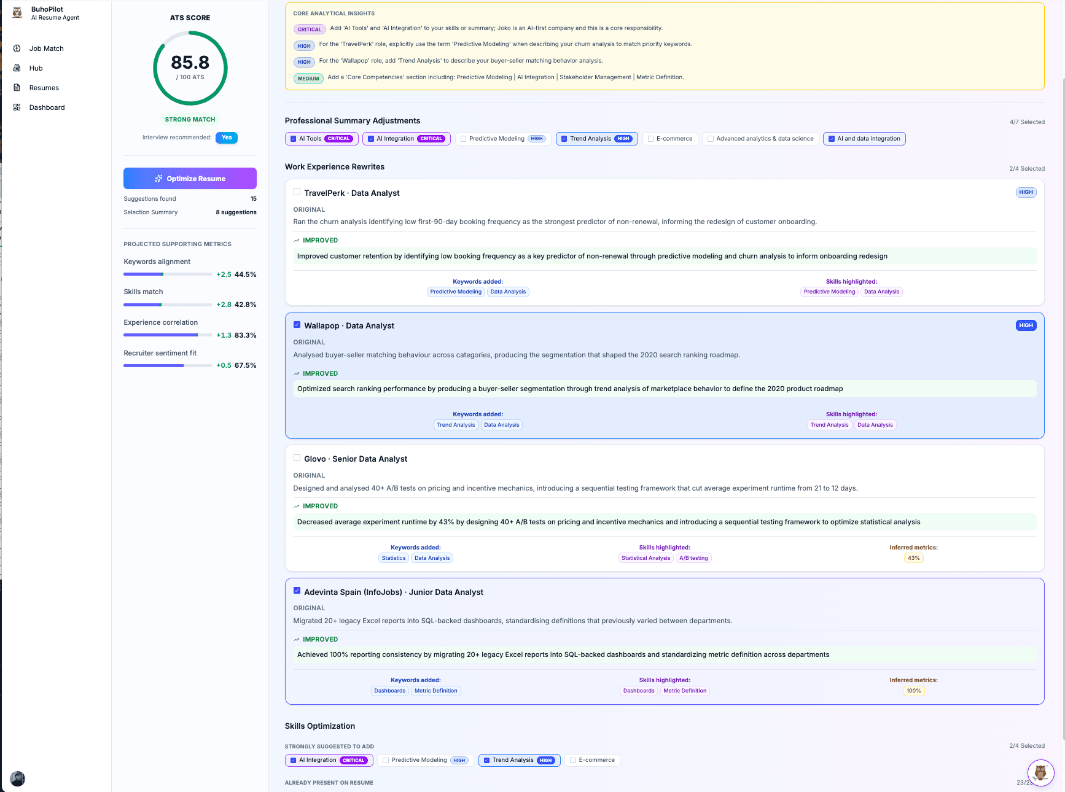Check E-commerce summary adjustment
1065x792 pixels.
pyautogui.click(x=651, y=139)
